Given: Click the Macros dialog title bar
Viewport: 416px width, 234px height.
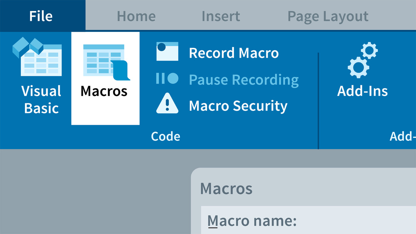Looking at the screenshot, I should (303, 188).
